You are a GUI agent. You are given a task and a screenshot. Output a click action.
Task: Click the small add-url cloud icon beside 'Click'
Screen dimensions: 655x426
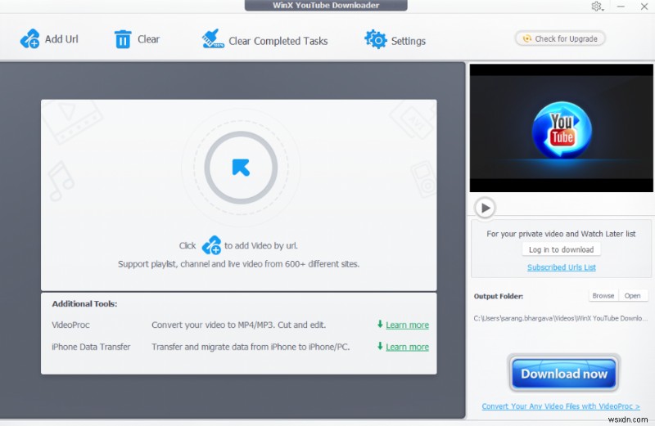(211, 245)
